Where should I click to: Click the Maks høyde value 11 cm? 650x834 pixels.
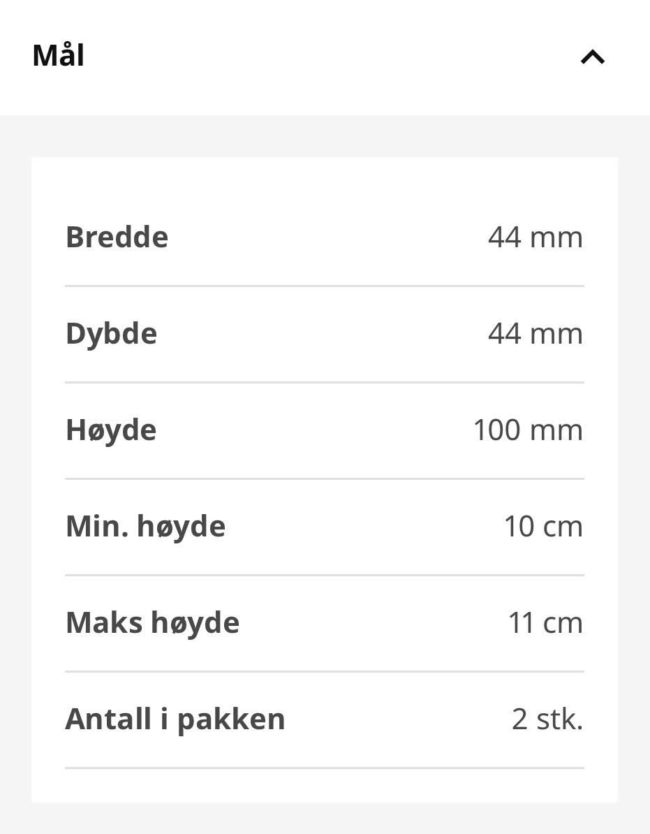point(545,623)
